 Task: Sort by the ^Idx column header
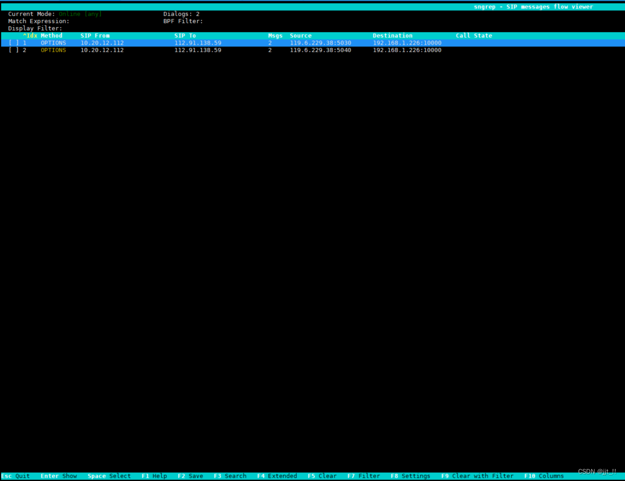coord(30,36)
